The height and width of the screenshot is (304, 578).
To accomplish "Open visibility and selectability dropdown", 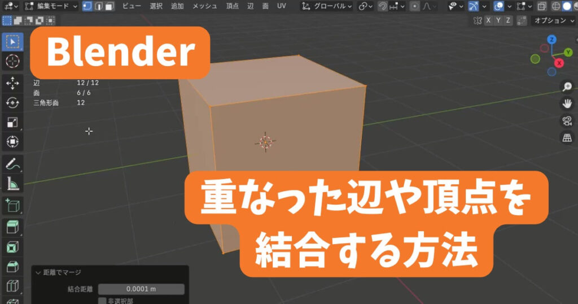I will [x=456, y=6].
